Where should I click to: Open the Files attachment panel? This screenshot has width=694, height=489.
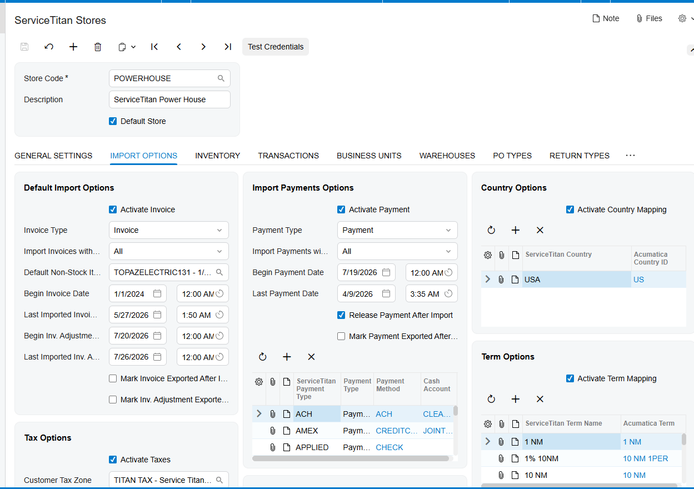649,18
